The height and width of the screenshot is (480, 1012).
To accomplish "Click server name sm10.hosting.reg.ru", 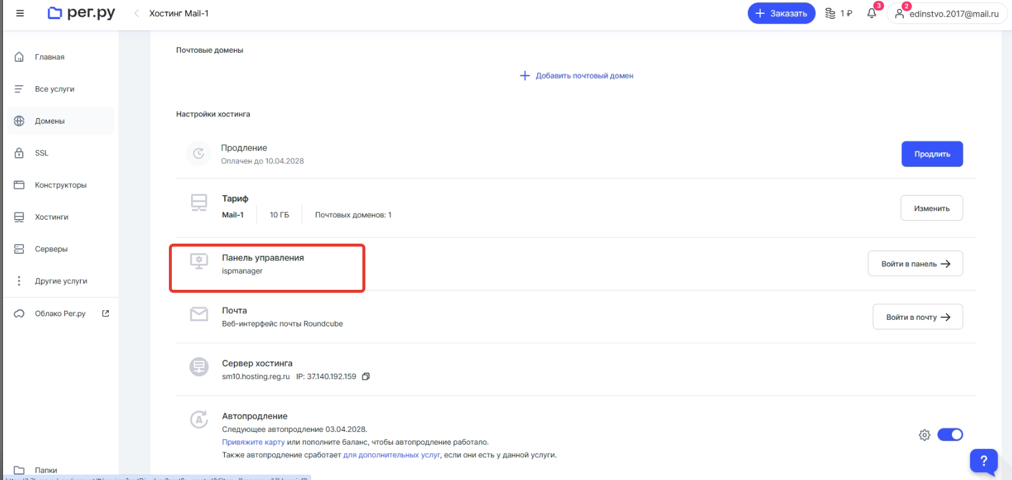I will 256,377.
